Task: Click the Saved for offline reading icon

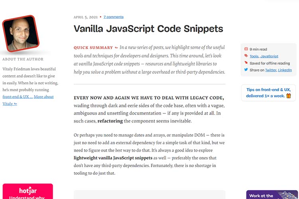Action: (246, 63)
